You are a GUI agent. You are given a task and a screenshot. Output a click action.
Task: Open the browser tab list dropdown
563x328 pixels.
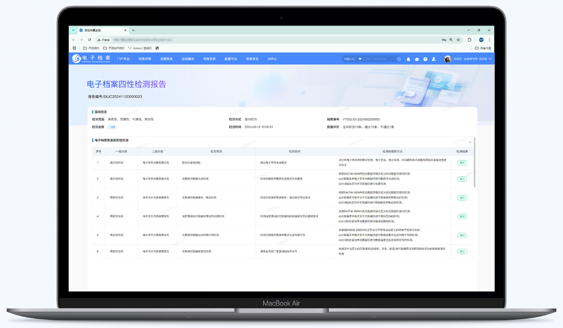point(74,30)
